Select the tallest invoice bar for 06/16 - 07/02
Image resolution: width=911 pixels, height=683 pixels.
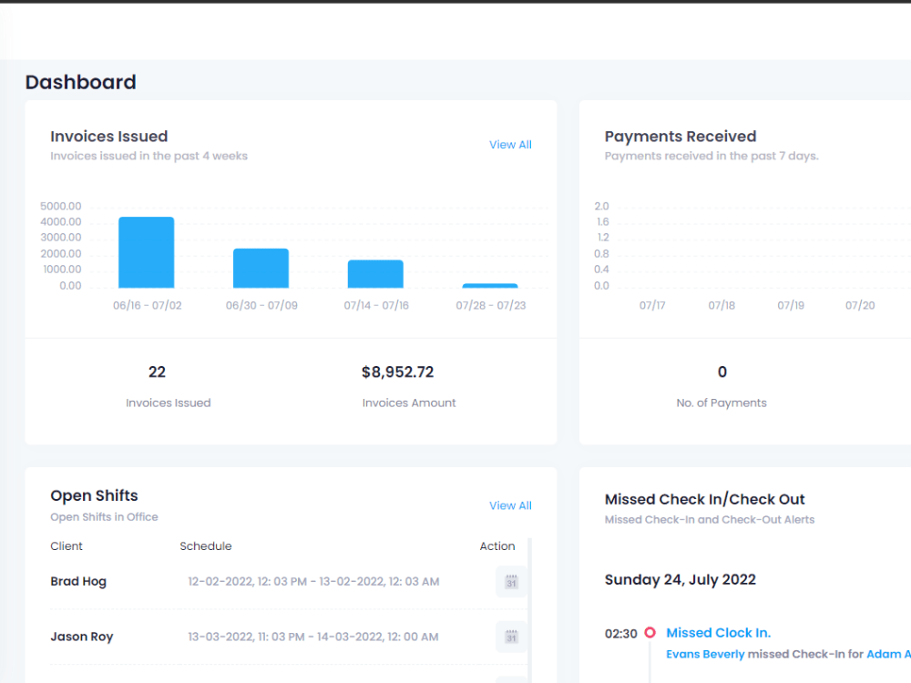tap(146, 250)
